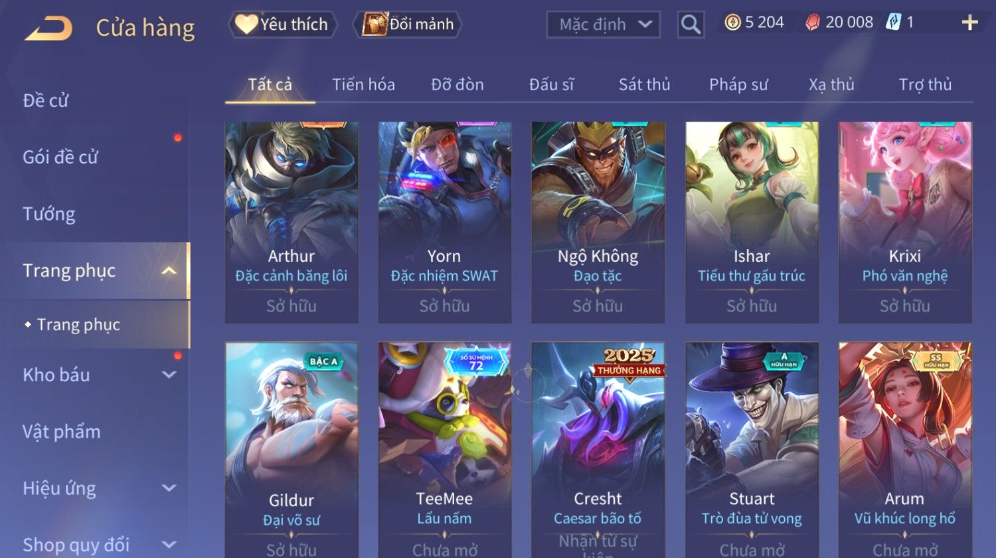Select the Arthur Đặc cảnh băng lôi skin
Viewport: 996px width, 558px height.
coord(291,223)
